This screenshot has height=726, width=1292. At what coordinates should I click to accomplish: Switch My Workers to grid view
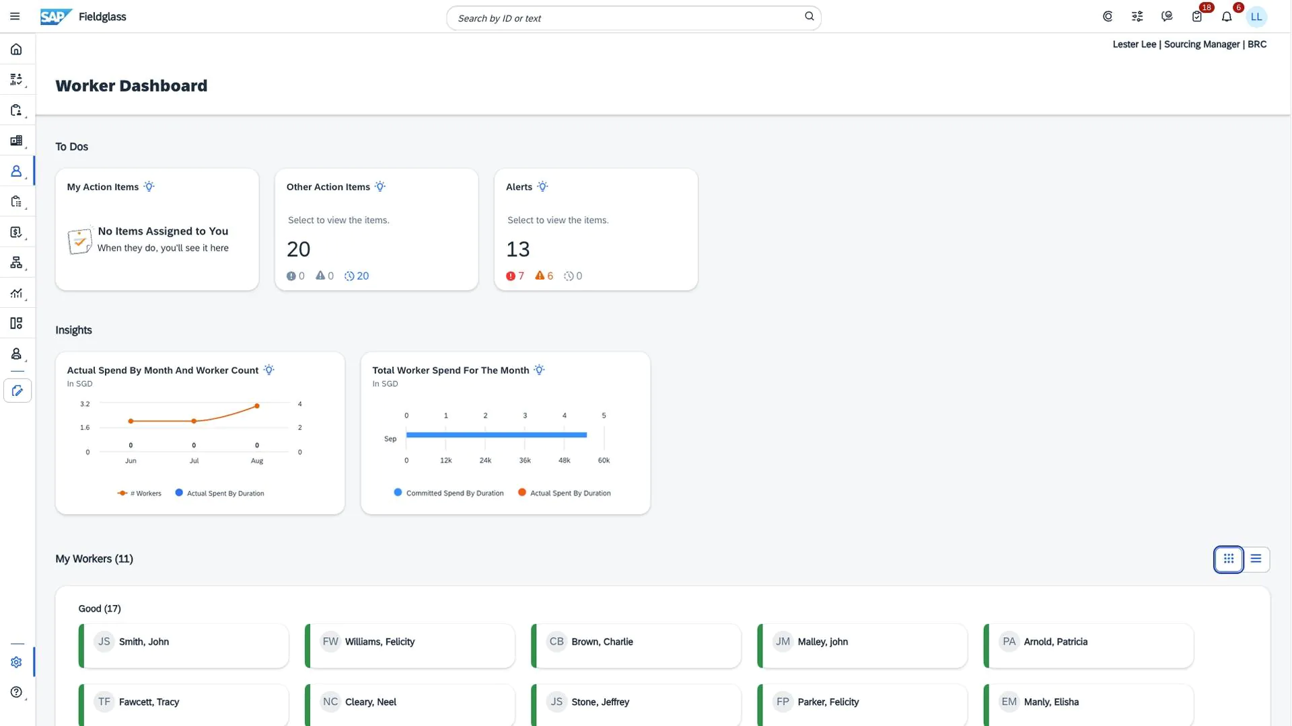1228,559
